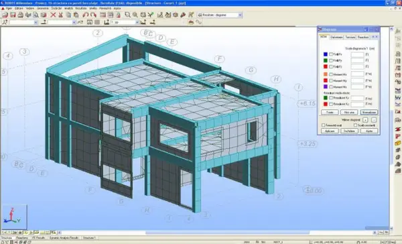Switch to the Tensiuni tab
The height and width of the screenshot is (244, 402).
click(x=350, y=37)
